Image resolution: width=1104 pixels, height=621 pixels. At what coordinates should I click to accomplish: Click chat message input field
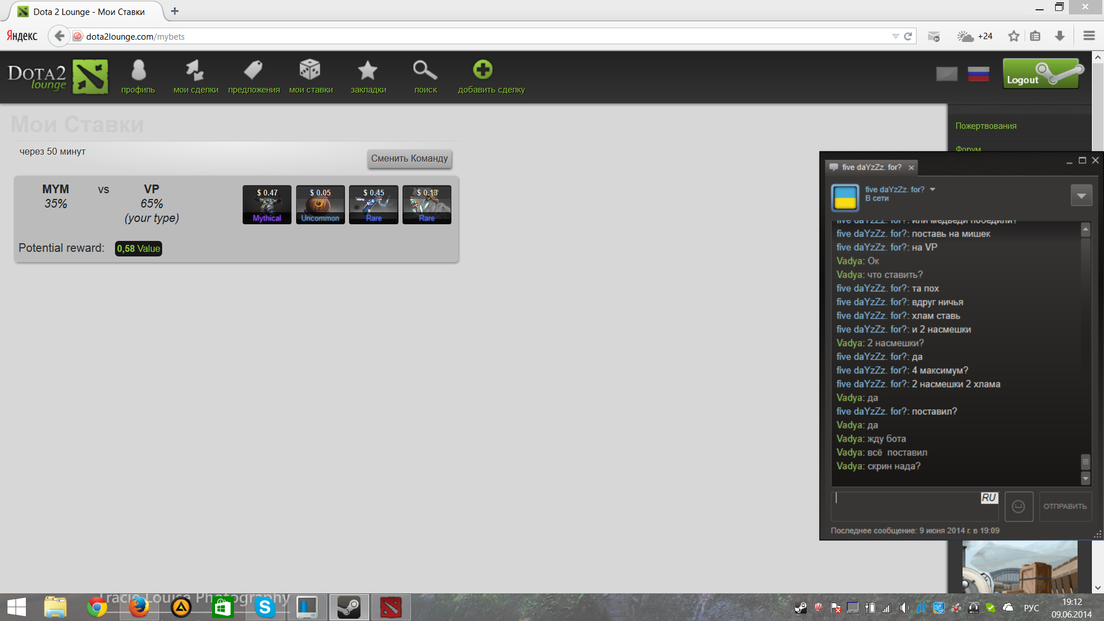[914, 506]
